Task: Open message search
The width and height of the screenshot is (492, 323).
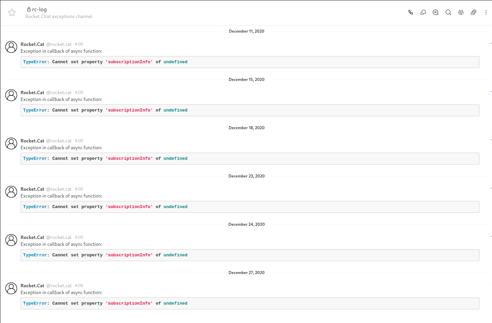Action: tap(448, 12)
